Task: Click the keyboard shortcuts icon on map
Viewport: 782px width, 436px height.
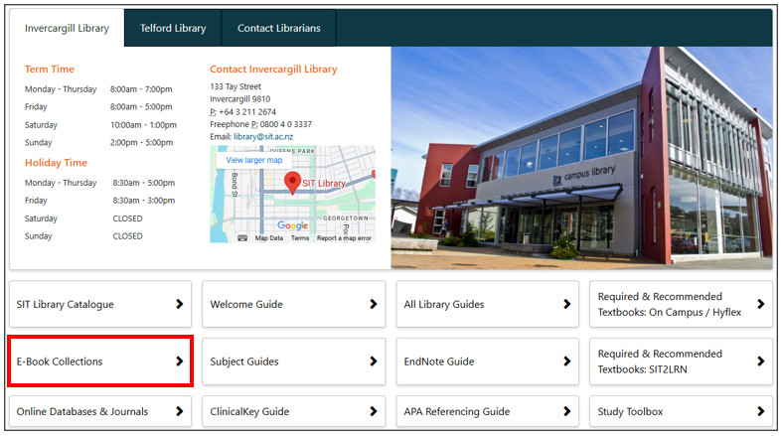Action: click(242, 238)
